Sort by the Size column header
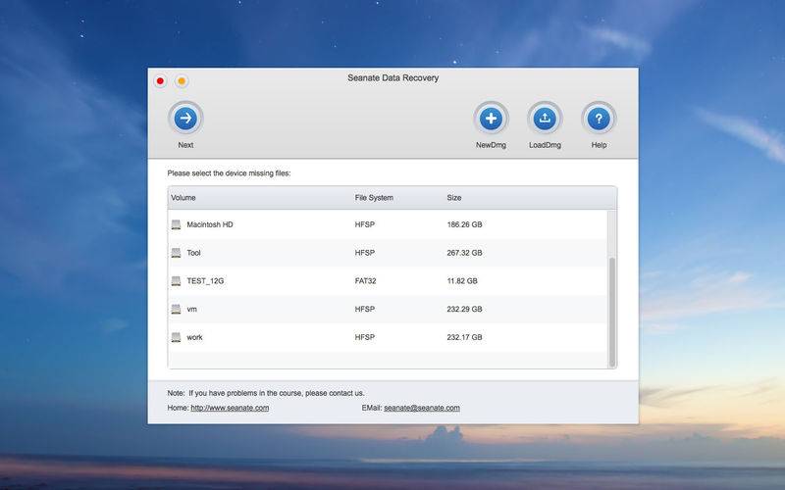Viewport: 785px width, 490px height. (x=454, y=198)
